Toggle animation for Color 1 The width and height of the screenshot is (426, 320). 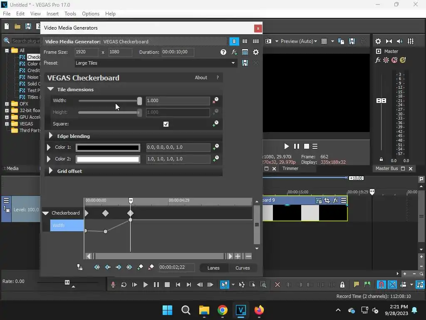(x=216, y=147)
